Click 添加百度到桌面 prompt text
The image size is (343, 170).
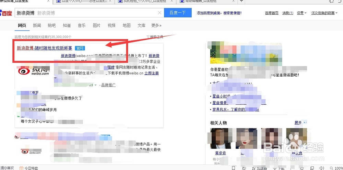(x=219, y=13)
